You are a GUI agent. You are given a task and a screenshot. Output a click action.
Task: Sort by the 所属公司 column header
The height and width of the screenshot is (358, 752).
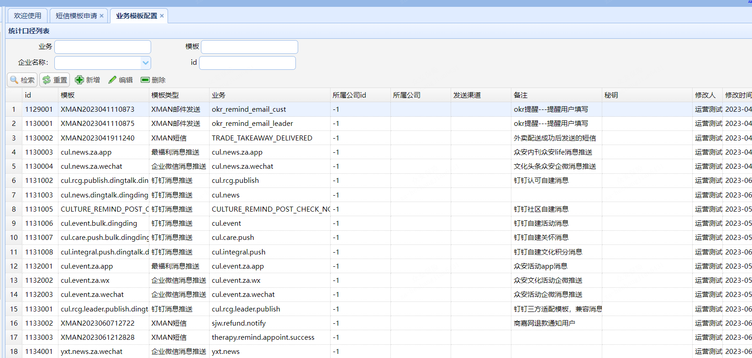click(421, 95)
